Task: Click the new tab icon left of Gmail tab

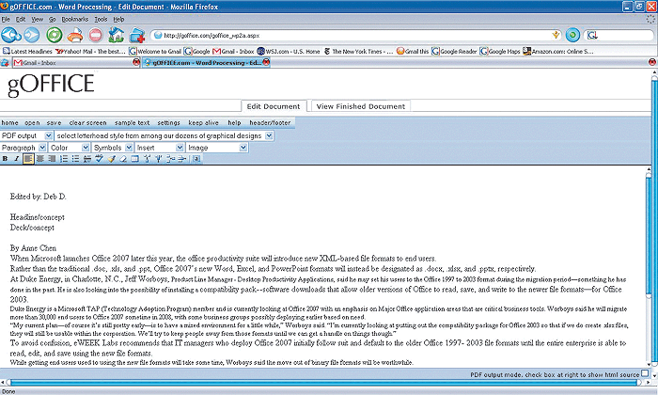Action: coord(5,63)
